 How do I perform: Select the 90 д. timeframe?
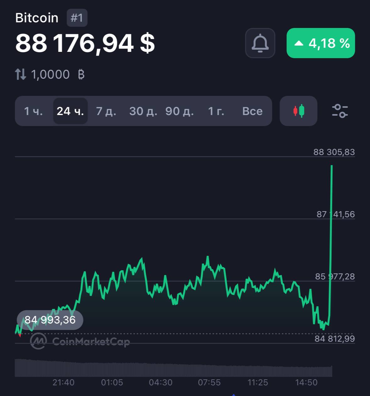click(x=180, y=111)
